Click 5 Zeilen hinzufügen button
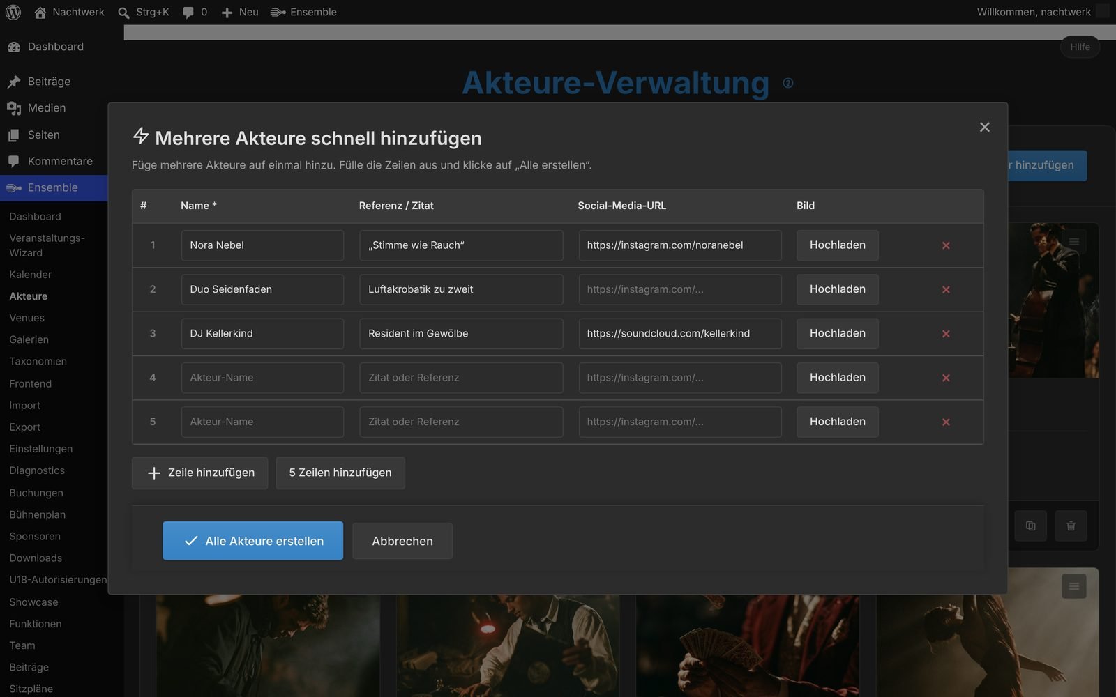The image size is (1116, 697). [340, 473]
